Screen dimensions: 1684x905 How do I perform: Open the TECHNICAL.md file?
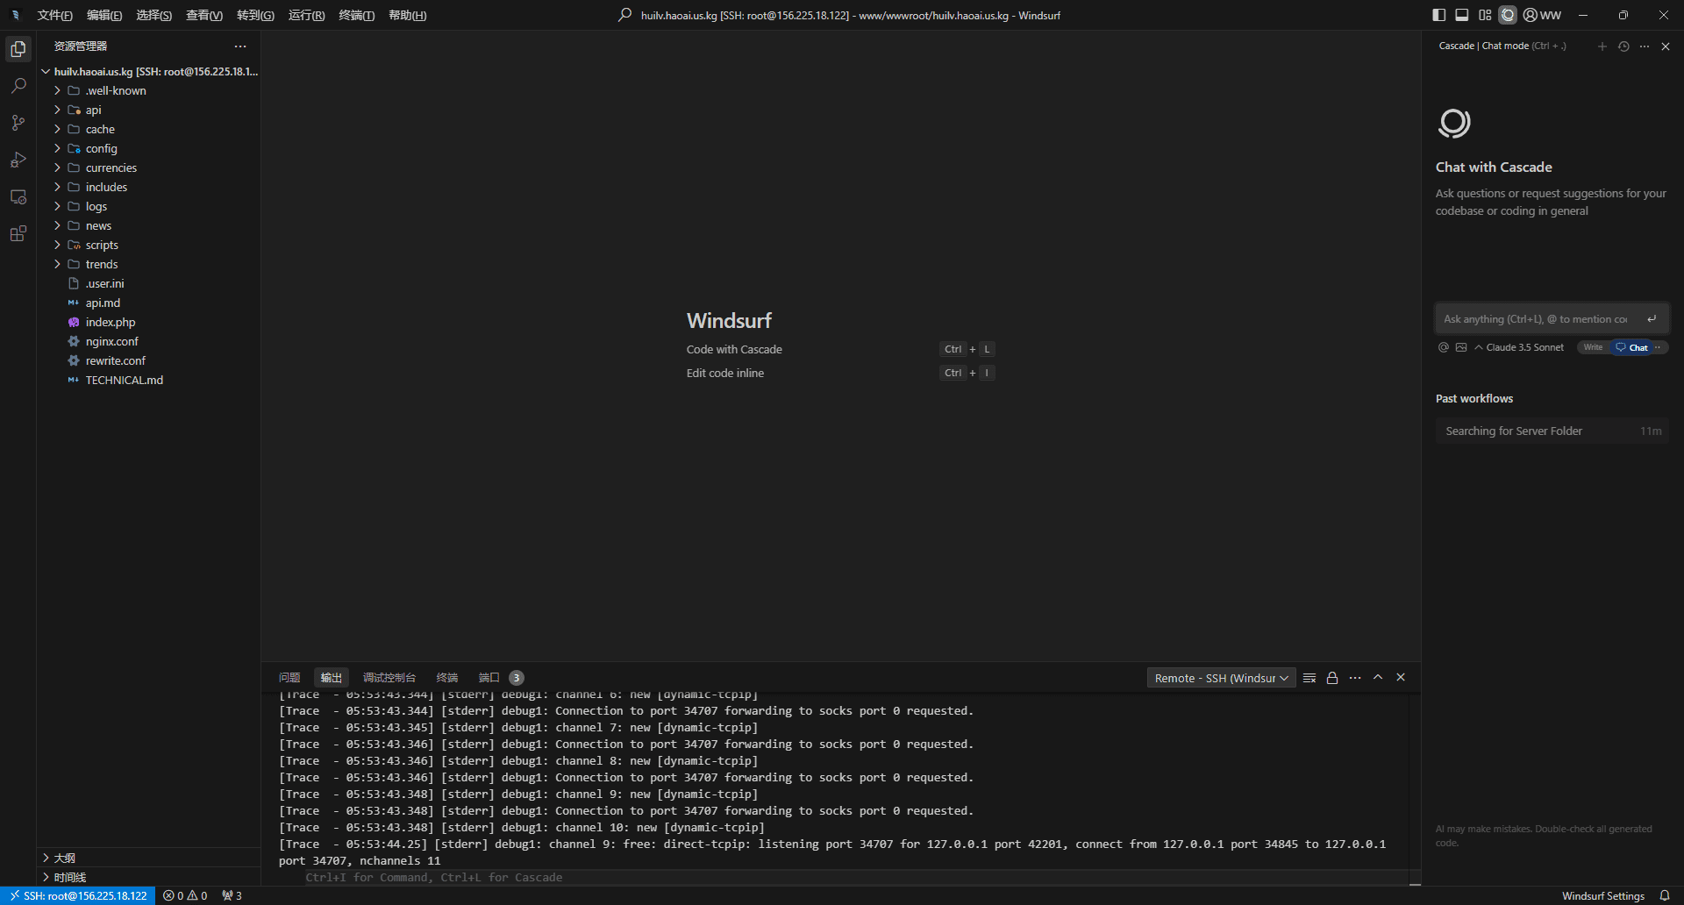click(149, 380)
